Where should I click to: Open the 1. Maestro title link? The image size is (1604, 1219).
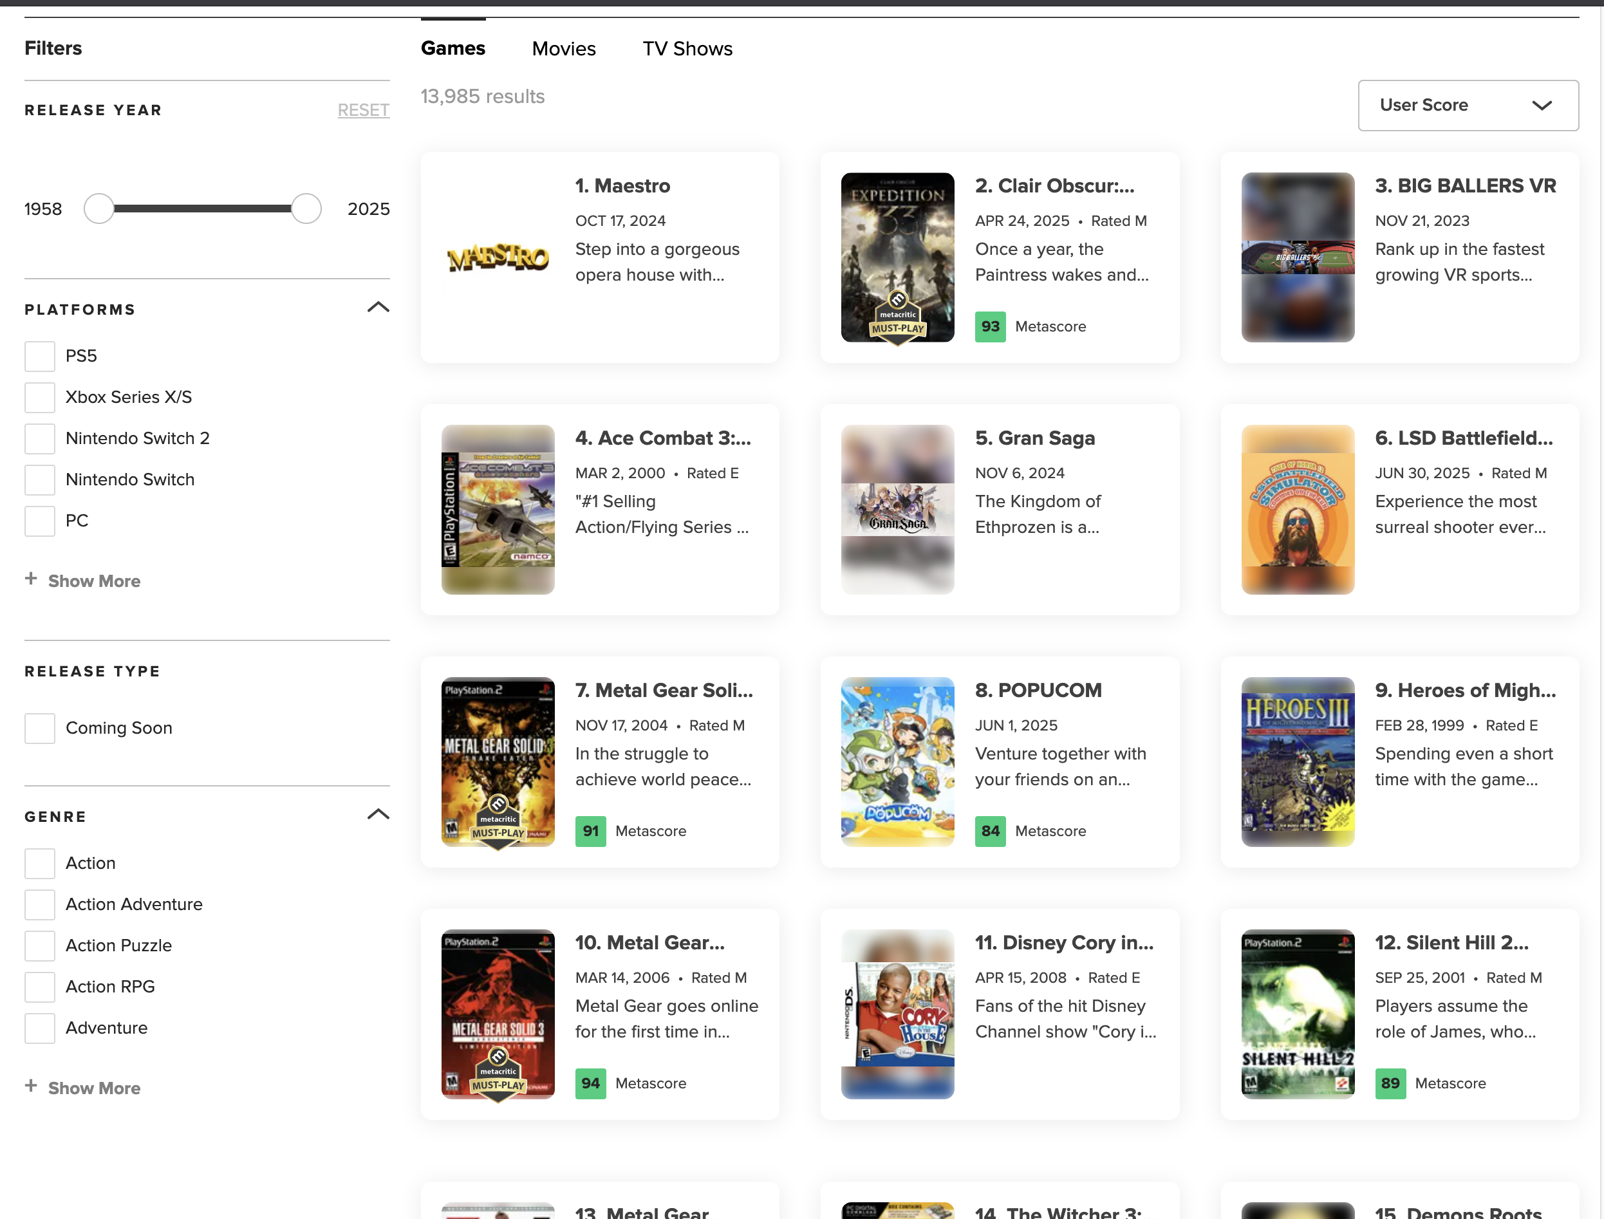622,186
